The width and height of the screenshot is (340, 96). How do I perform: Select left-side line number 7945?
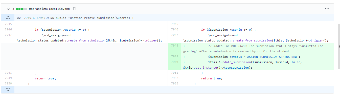point(8,24)
